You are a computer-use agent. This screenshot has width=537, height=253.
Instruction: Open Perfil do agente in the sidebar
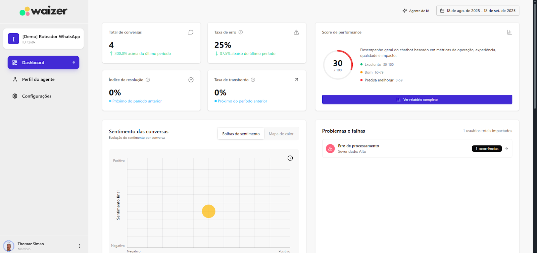[38, 79]
